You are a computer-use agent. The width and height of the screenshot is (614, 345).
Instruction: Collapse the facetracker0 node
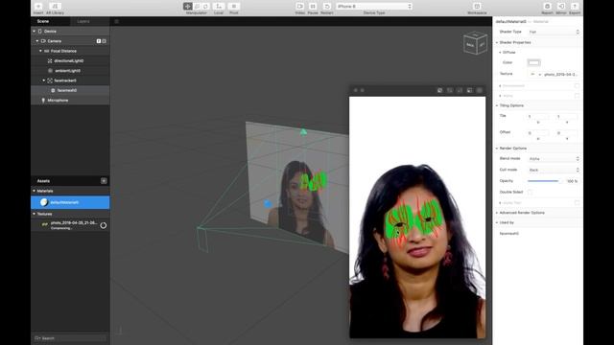click(44, 80)
